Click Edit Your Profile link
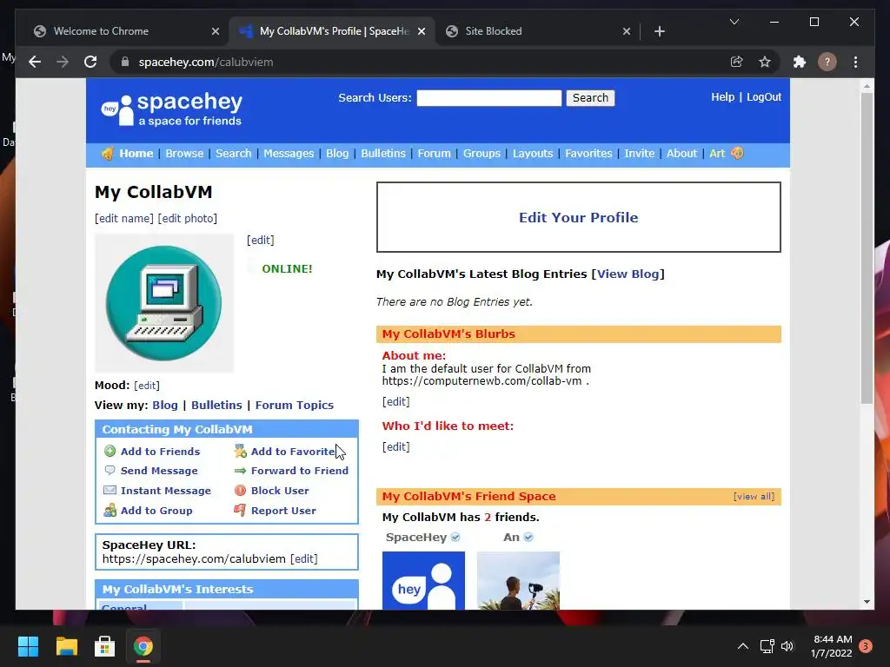Screen dimensions: 890x667 click(x=578, y=217)
